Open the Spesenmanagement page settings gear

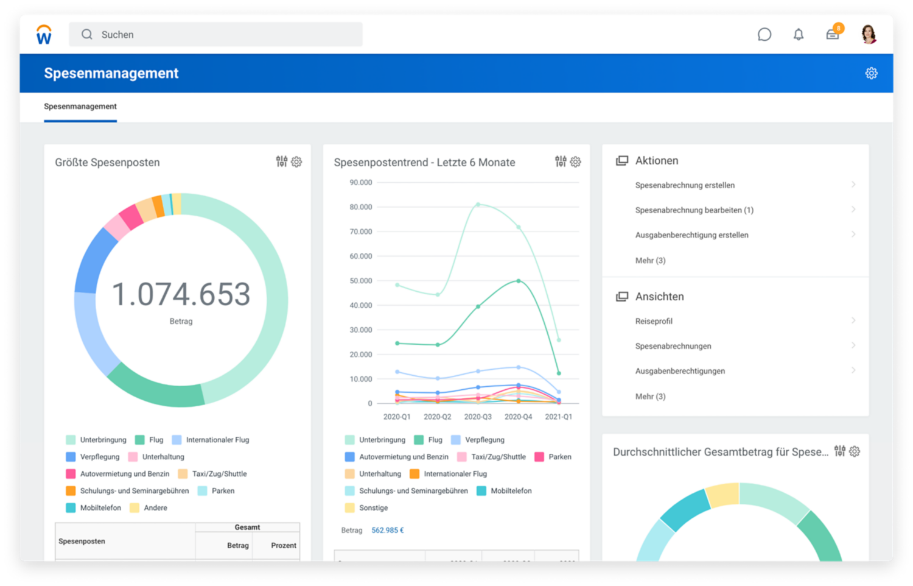point(872,73)
